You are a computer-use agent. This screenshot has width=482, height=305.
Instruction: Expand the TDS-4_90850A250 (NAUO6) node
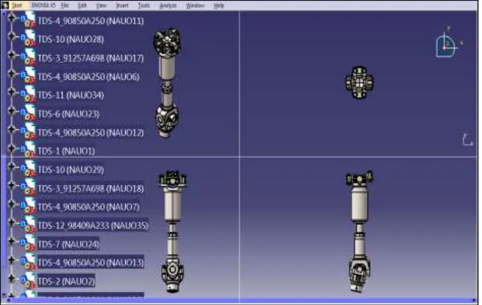pyautogui.click(x=12, y=73)
